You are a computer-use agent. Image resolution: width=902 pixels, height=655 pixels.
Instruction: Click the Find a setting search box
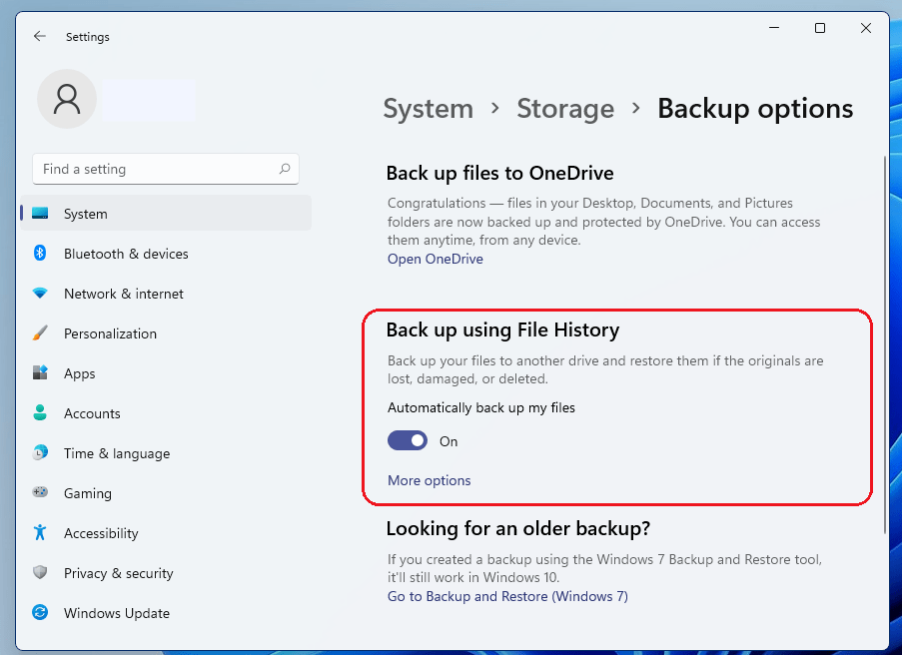pyautogui.click(x=155, y=169)
